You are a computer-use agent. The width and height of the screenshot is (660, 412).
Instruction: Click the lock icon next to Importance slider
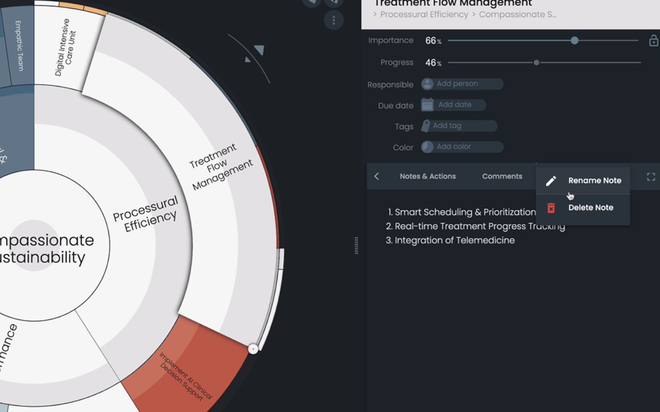coord(653,41)
